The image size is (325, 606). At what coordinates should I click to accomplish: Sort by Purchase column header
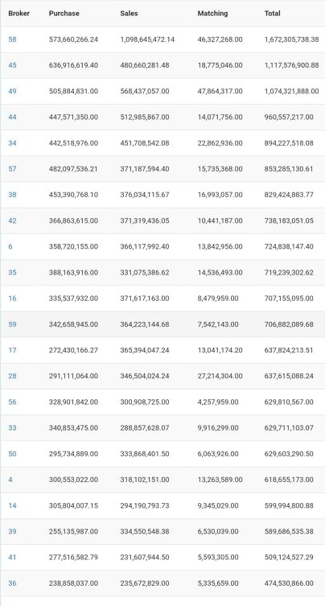(x=64, y=14)
